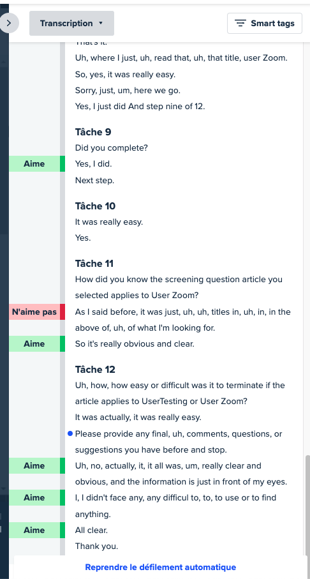Click the Aime tag beside 'I didn't face any'

(34, 497)
